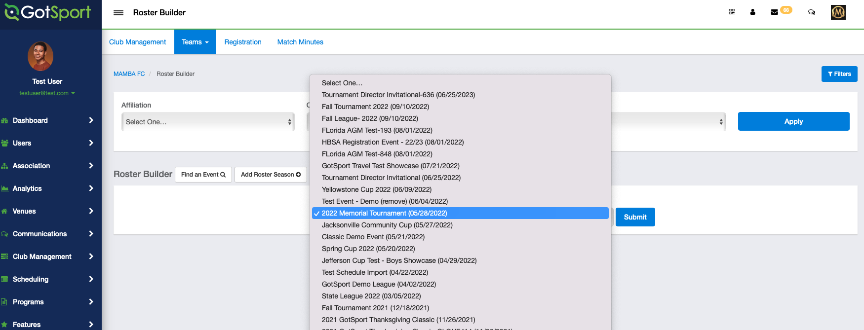Click the Scheduling sidebar icon

pyautogui.click(x=5, y=279)
